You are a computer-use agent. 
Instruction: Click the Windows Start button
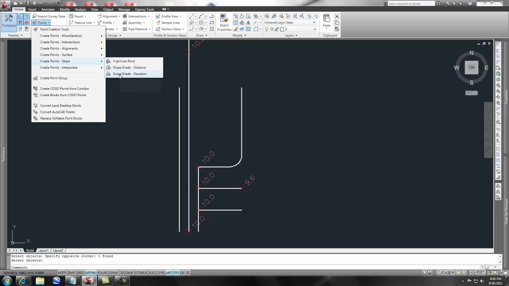[x=7, y=281]
